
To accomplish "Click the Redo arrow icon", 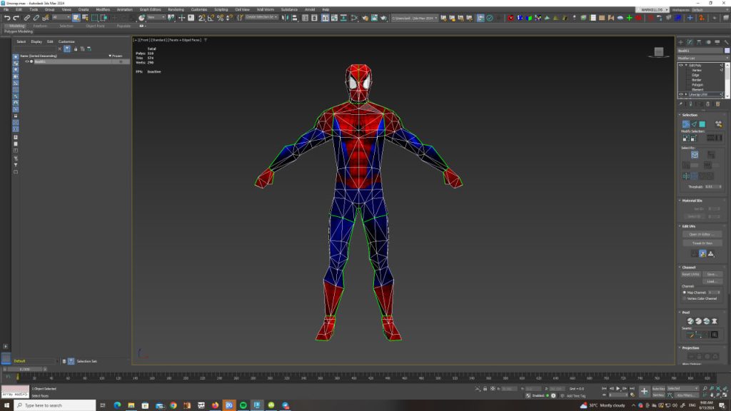I will click(x=16, y=18).
